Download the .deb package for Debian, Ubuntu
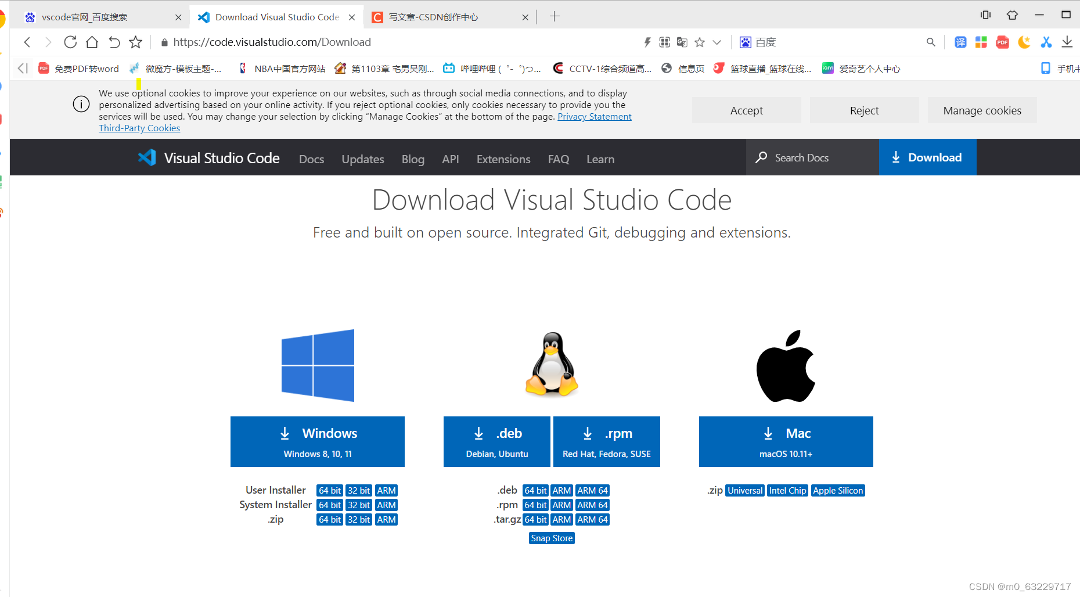Viewport: 1080px width, 597px height. click(x=497, y=441)
